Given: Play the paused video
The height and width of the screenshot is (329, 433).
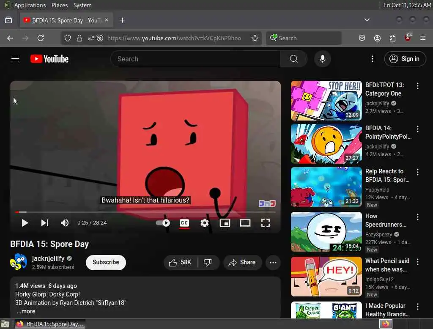Looking at the screenshot, I should [25, 223].
